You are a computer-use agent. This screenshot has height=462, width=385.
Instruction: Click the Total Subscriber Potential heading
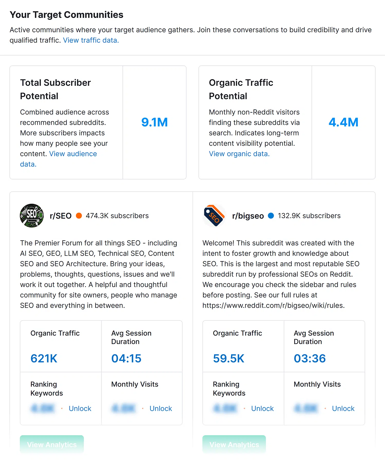[x=55, y=89]
